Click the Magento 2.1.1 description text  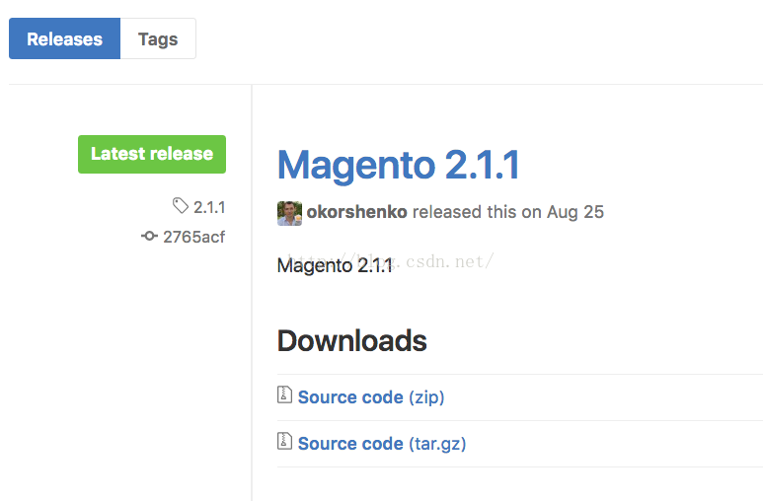tap(335, 265)
